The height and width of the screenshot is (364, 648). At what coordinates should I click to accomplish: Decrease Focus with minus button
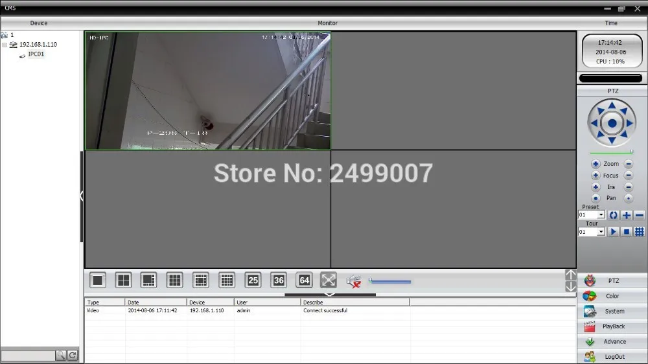(629, 176)
